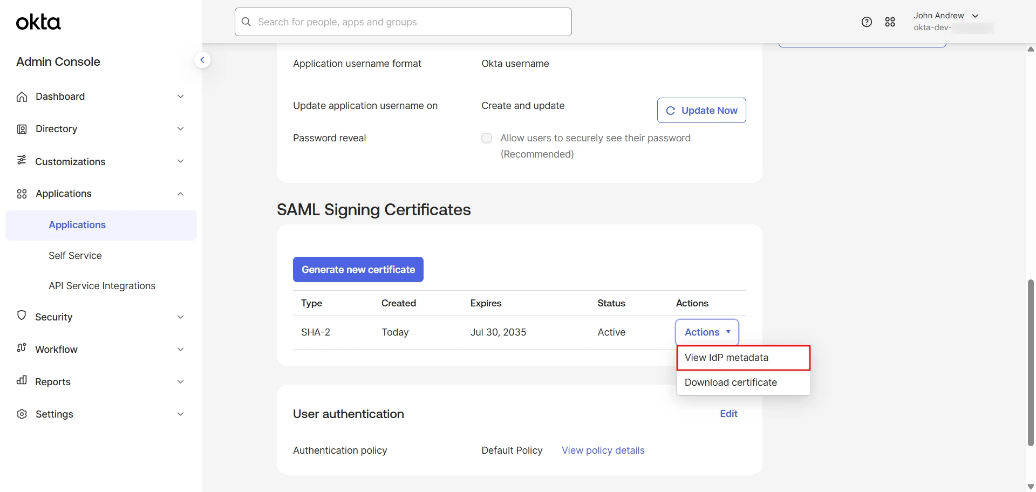Open API Service Integrations

coord(102,286)
